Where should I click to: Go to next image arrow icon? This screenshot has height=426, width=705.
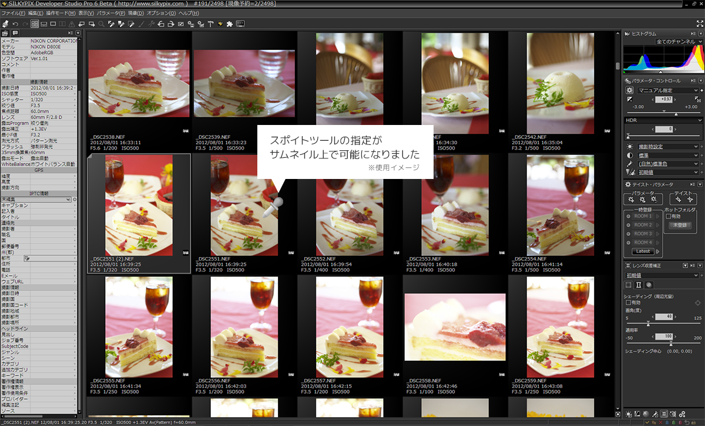pyautogui.click(x=92, y=24)
